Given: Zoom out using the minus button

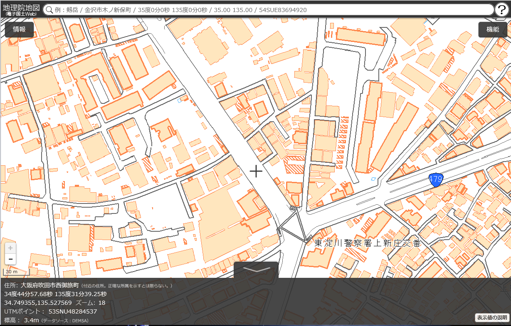Looking at the screenshot, I should [x=10, y=260].
